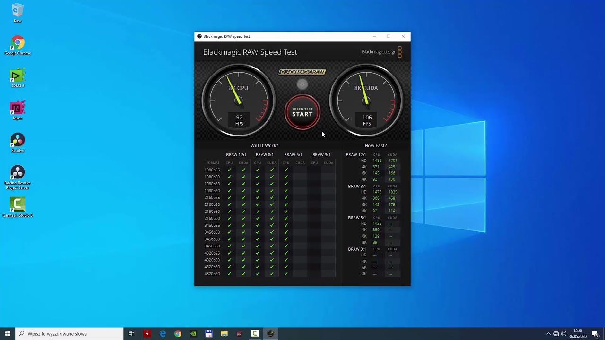Start the speed test with the red START button
Viewport: 605px width, 340px height.
(302, 112)
